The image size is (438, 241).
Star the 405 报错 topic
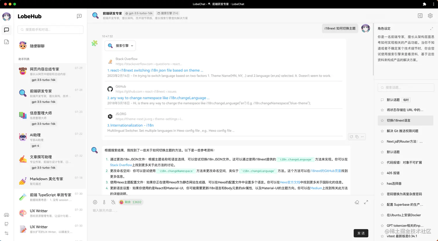[382, 173]
